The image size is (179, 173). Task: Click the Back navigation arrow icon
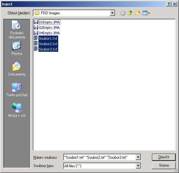coord(123,13)
